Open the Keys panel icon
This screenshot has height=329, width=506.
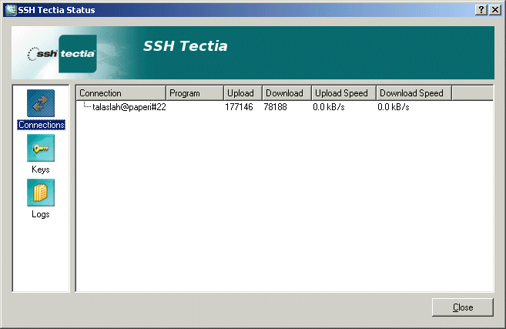pyautogui.click(x=41, y=148)
